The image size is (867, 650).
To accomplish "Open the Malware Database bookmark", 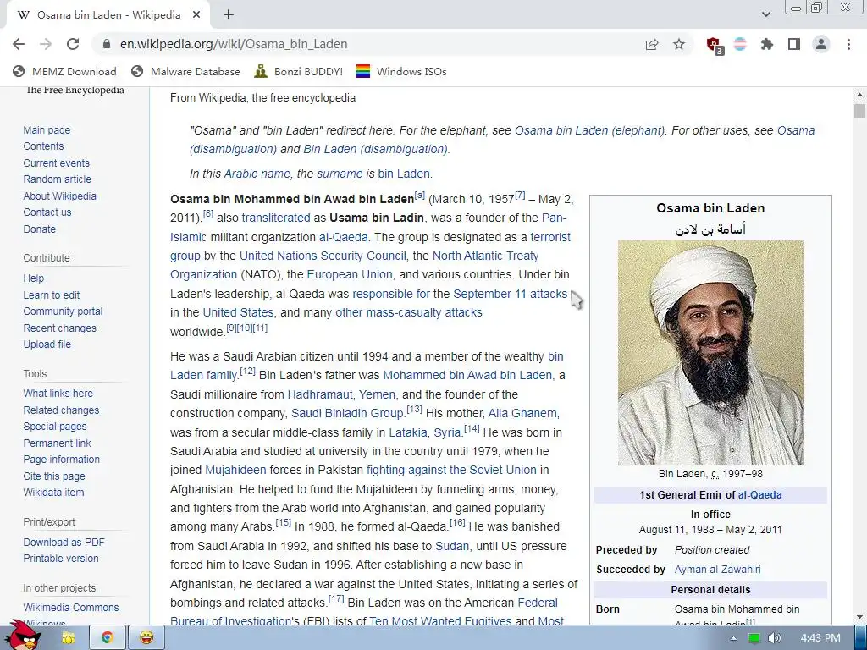I will (185, 71).
